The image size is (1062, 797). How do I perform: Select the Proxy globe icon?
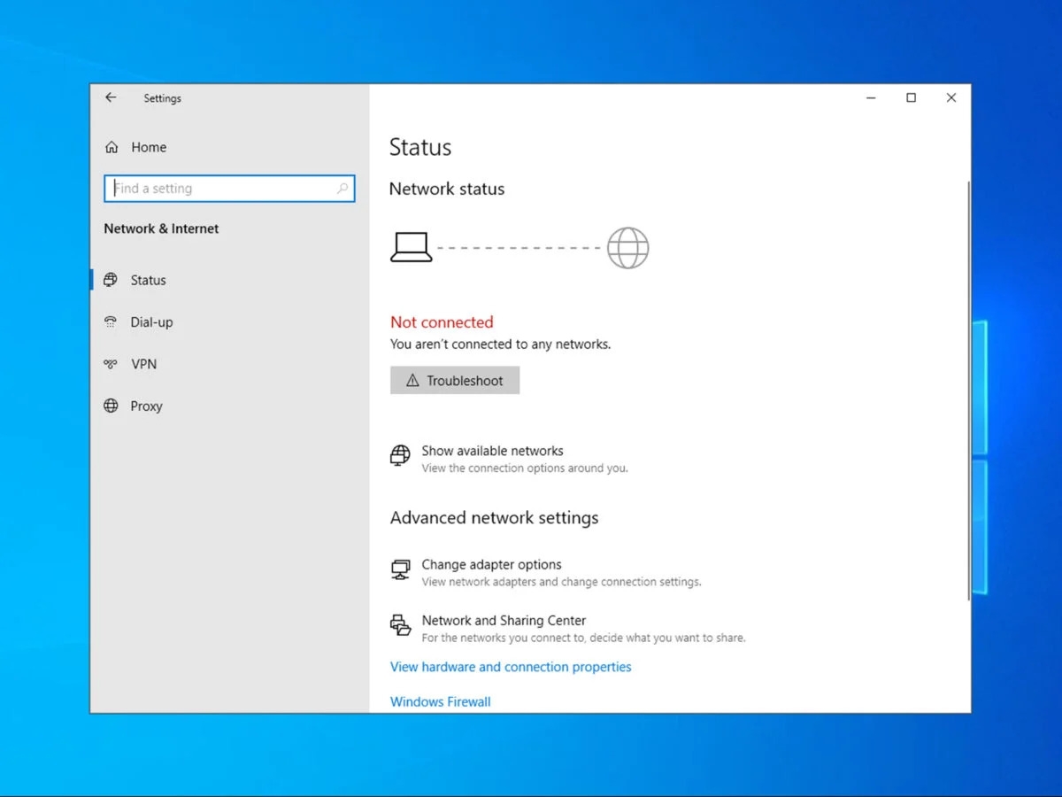111,406
